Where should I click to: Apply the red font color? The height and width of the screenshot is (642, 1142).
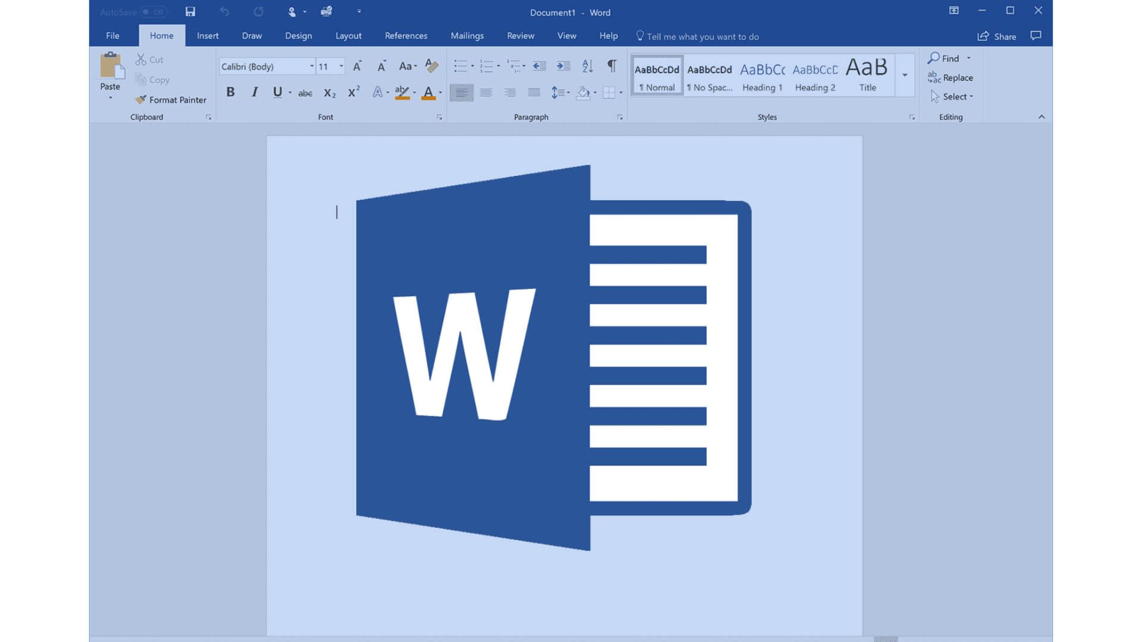tap(428, 92)
